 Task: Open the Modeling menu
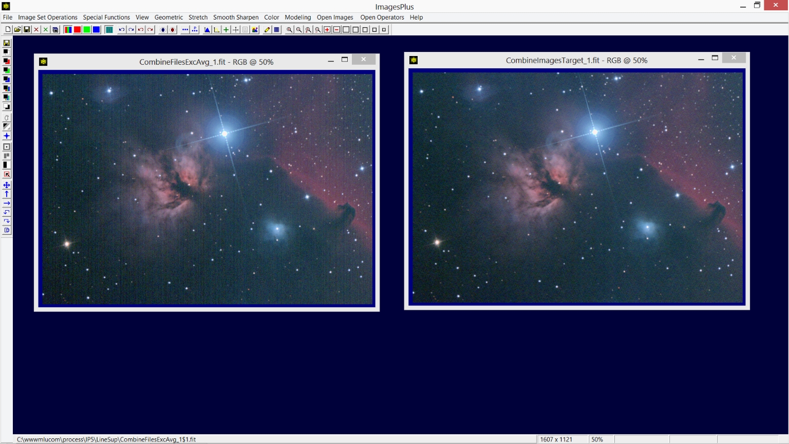click(x=298, y=17)
